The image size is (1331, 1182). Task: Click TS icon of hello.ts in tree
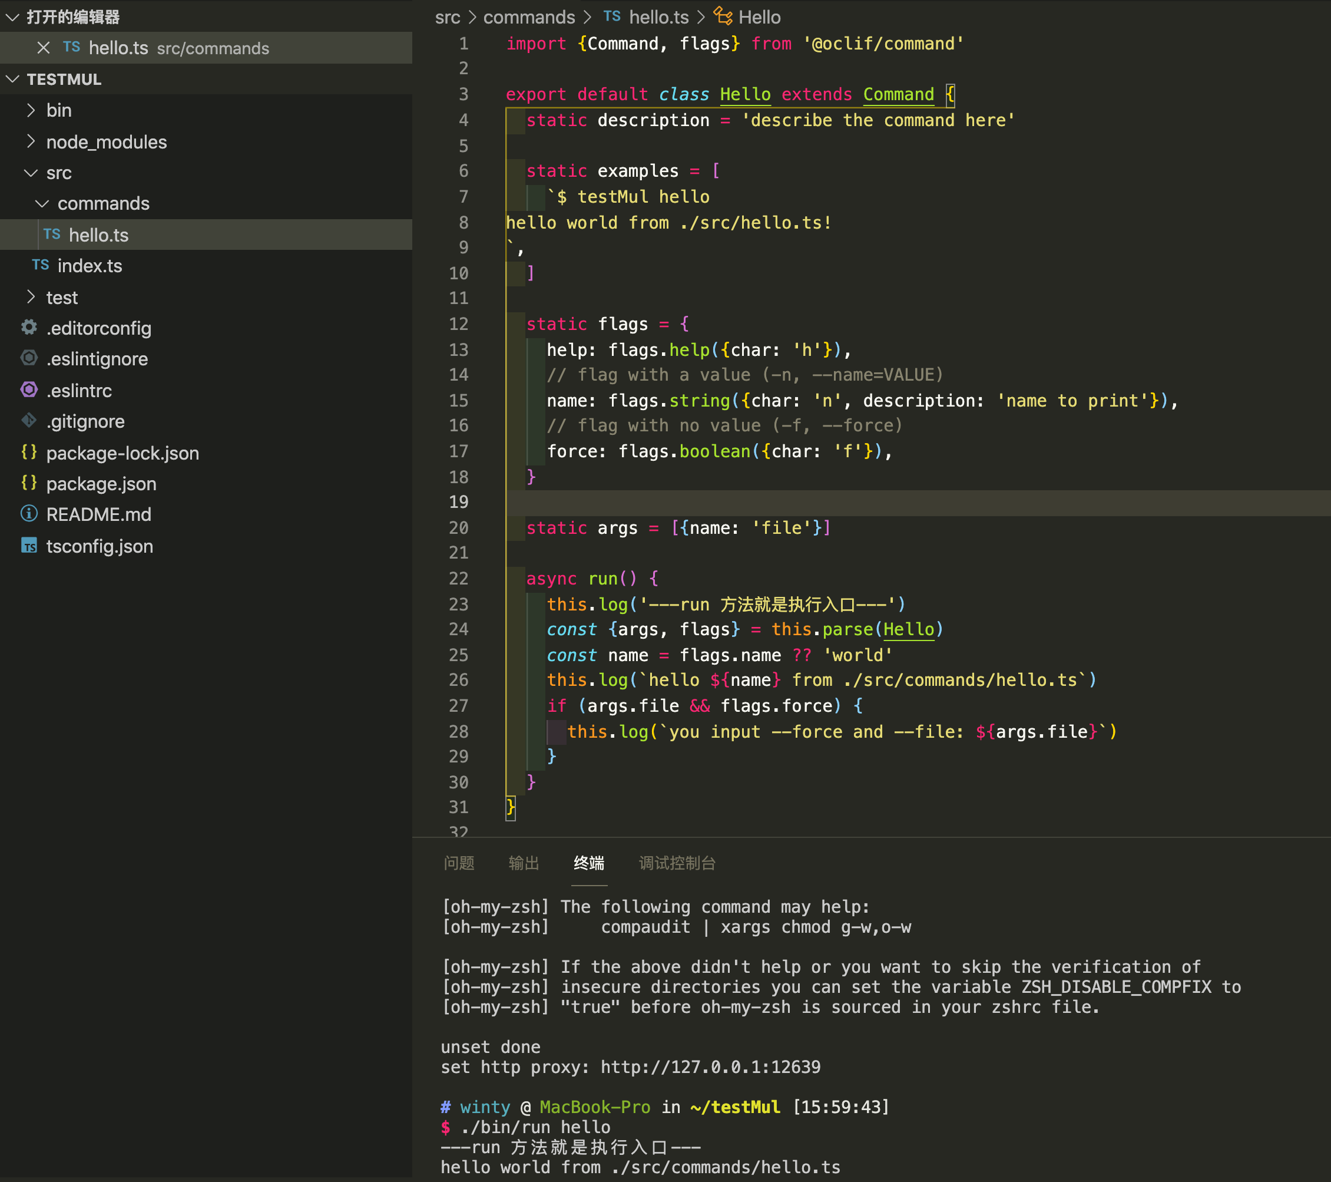(52, 235)
